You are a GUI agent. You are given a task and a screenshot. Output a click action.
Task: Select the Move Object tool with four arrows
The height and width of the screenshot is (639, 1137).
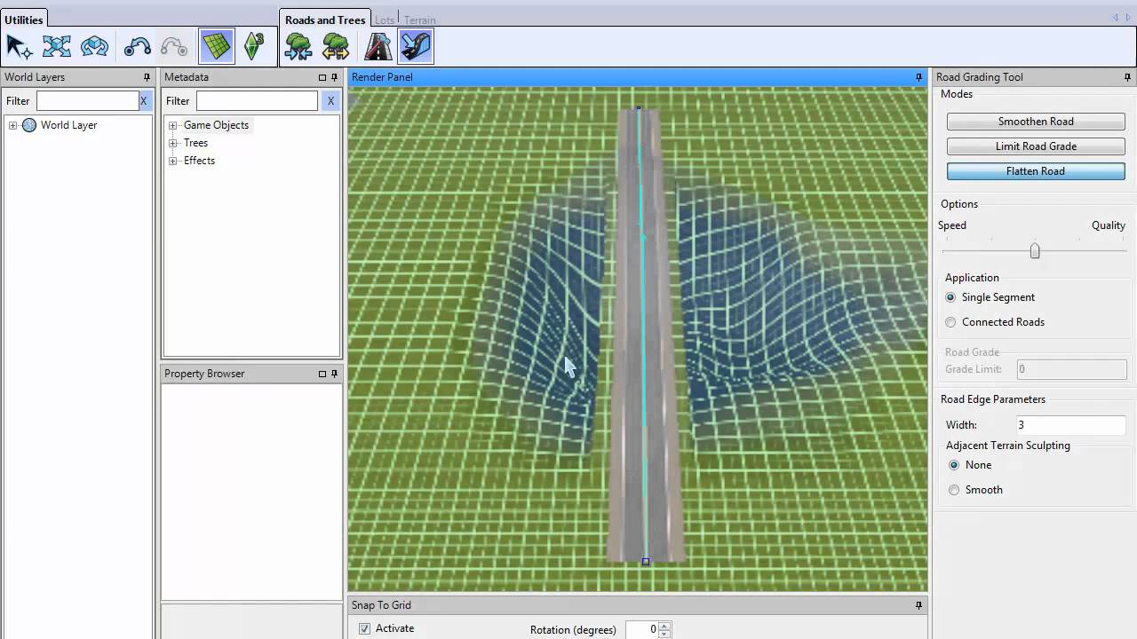[57, 46]
